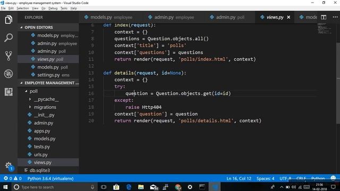Open the Extensions view in activity bar
Image resolution: width=340 pixels, height=191 pixels.
click(8, 92)
